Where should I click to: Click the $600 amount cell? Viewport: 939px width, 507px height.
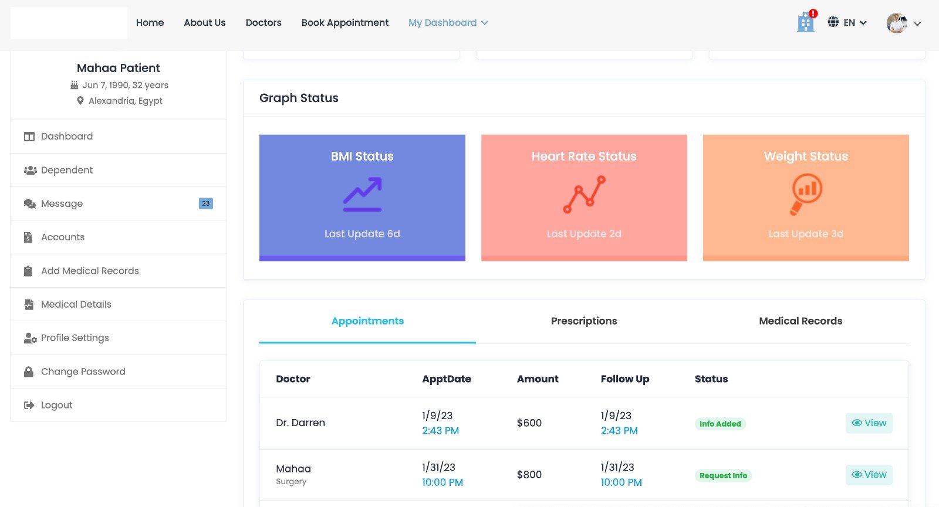529,423
